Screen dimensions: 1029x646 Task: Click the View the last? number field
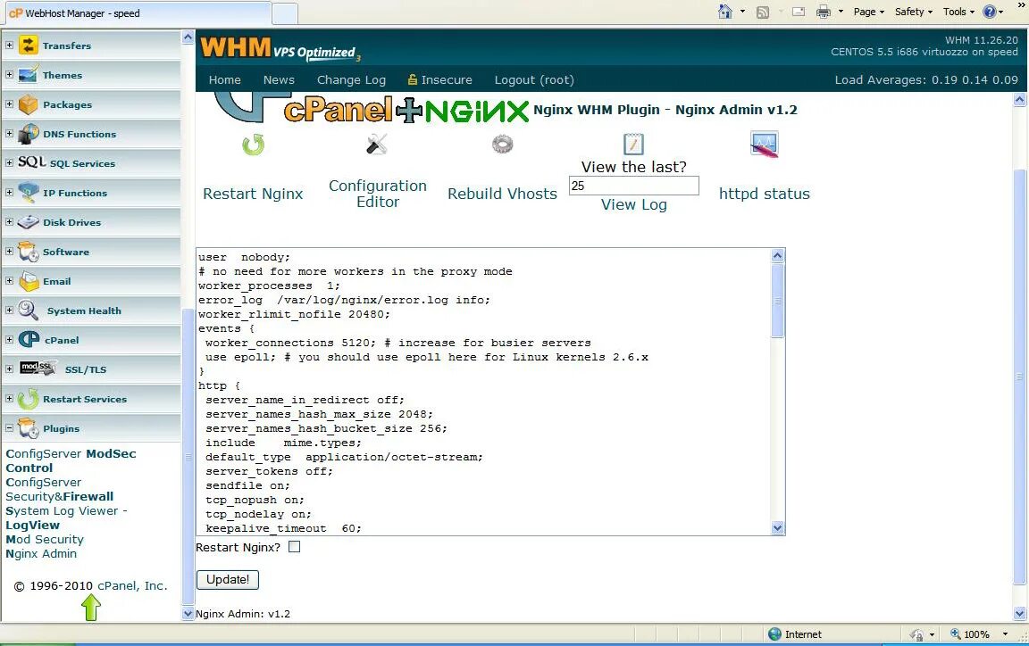pos(634,186)
